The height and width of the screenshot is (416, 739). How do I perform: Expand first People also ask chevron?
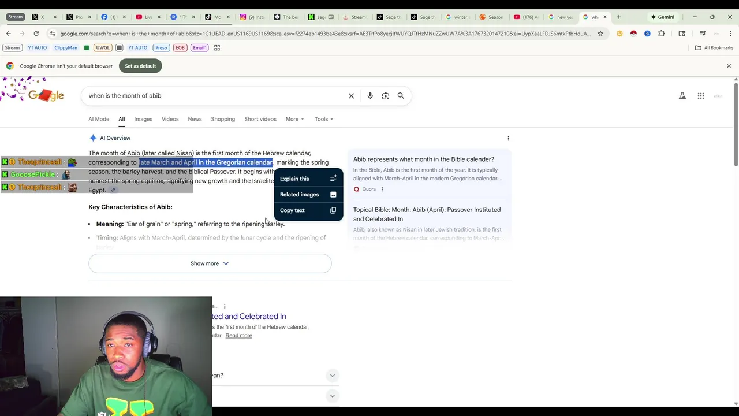332,376
